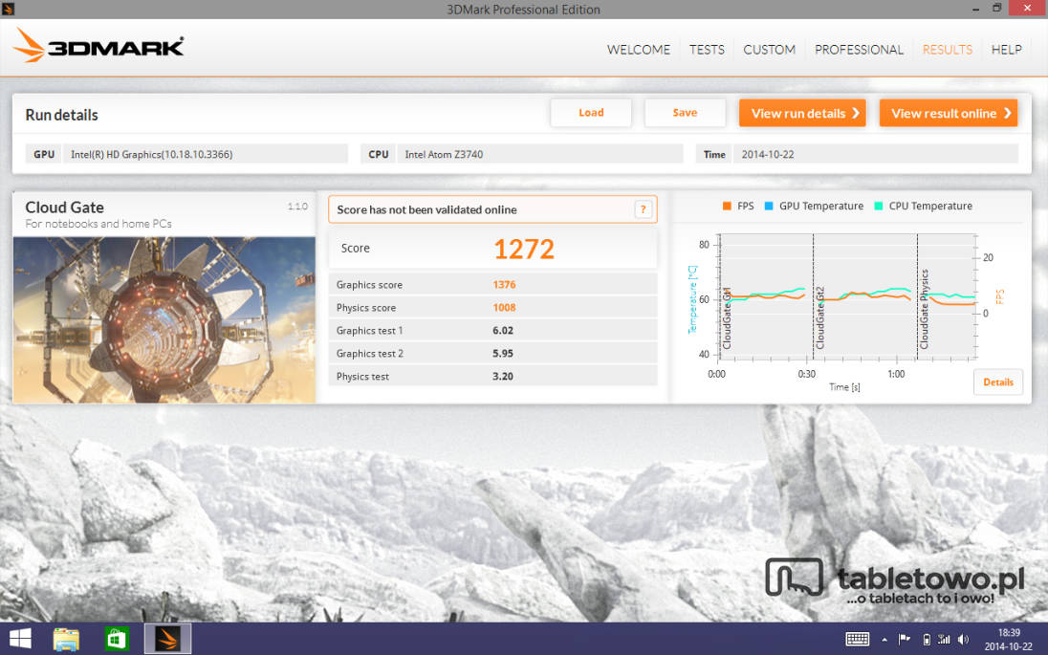Click the overall score 1272

click(524, 250)
